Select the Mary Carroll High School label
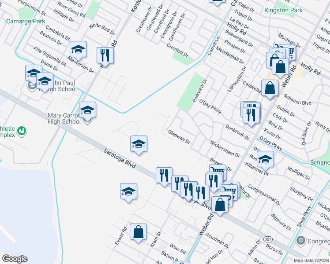Viewport: 330px width, 264px height. (x=64, y=118)
